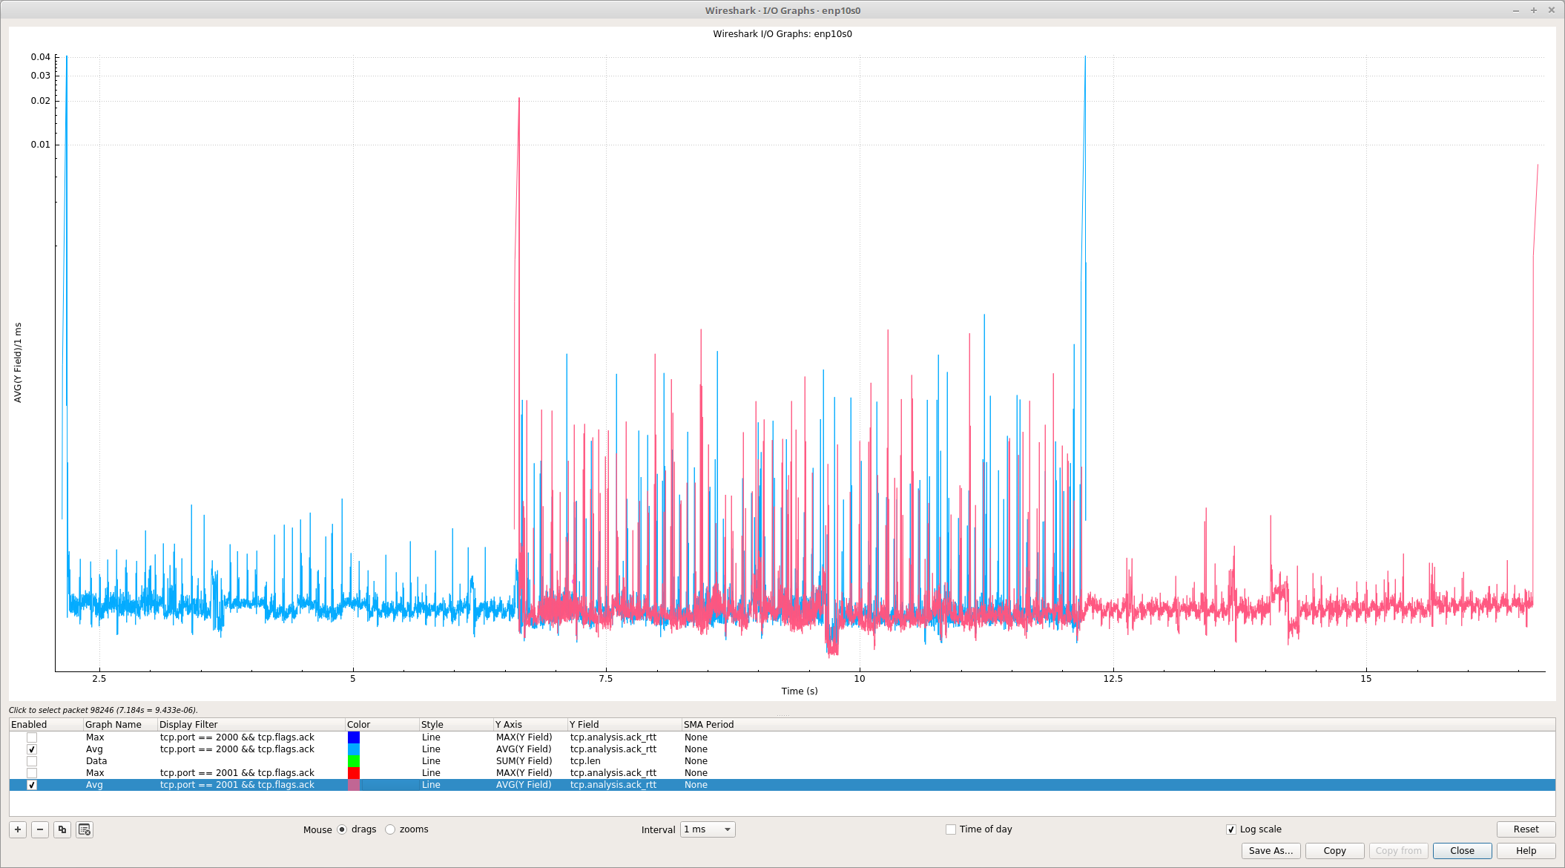Select the port 2000 Avg graph row

[x=237, y=749]
